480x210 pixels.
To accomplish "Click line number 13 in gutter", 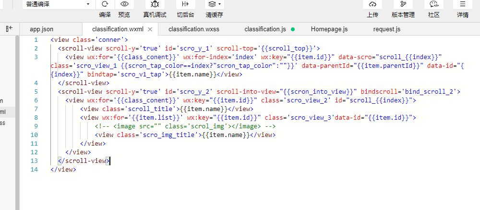I will coord(34,161).
